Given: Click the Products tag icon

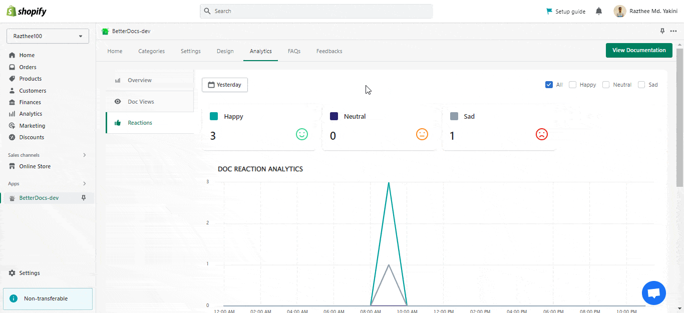Looking at the screenshot, I should tap(12, 79).
